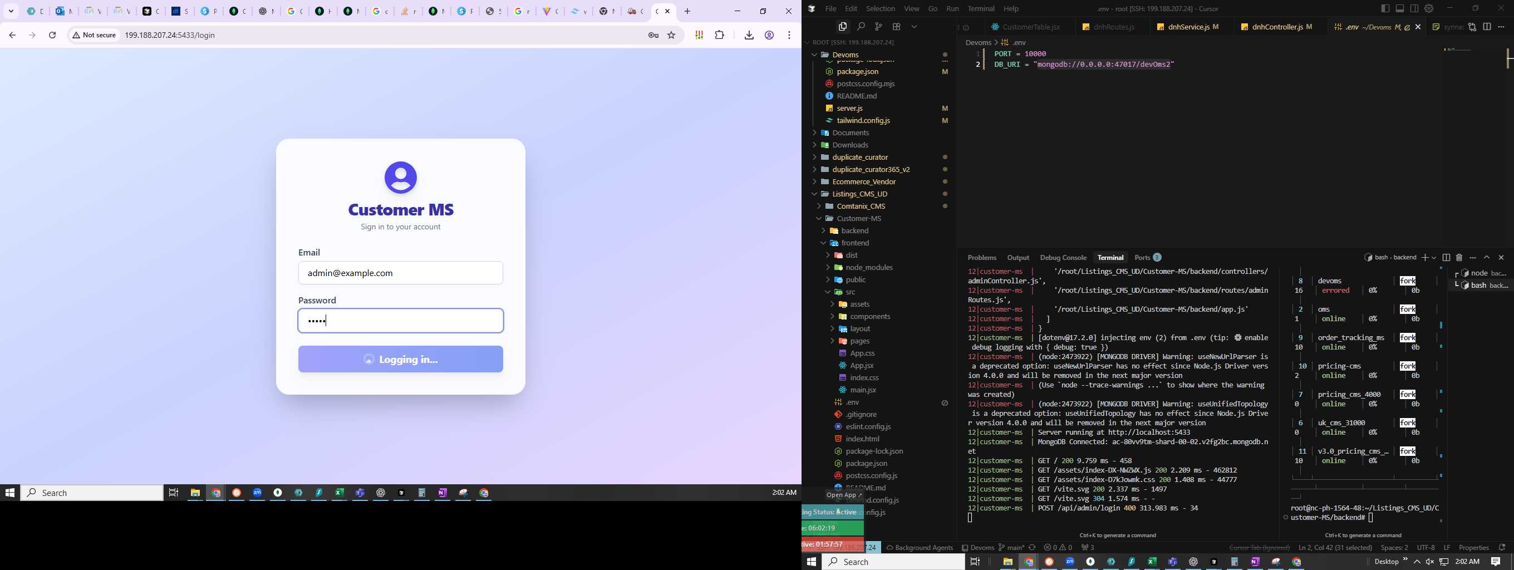Toggle the primary sidebar layout icon in Cursor

click(1385, 8)
